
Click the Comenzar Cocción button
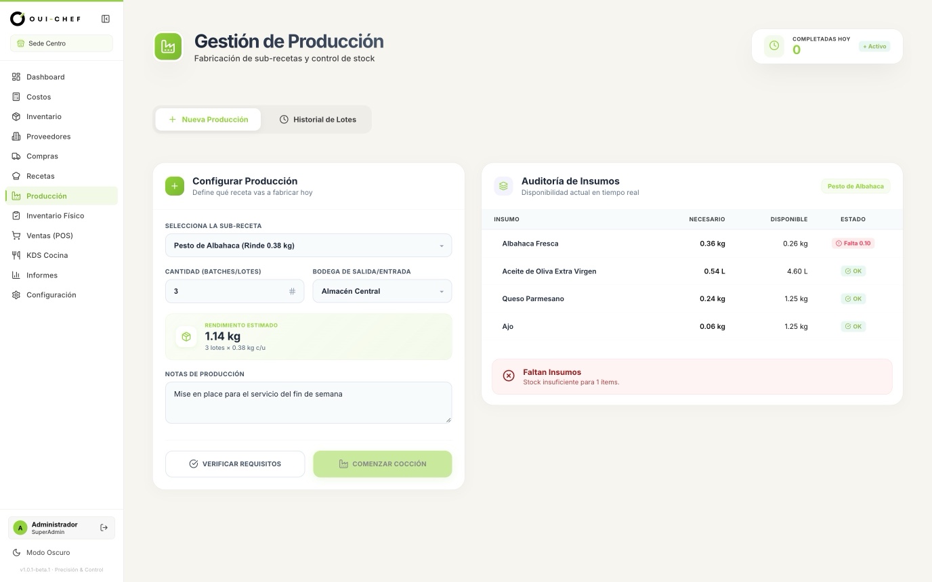pyautogui.click(x=382, y=464)
